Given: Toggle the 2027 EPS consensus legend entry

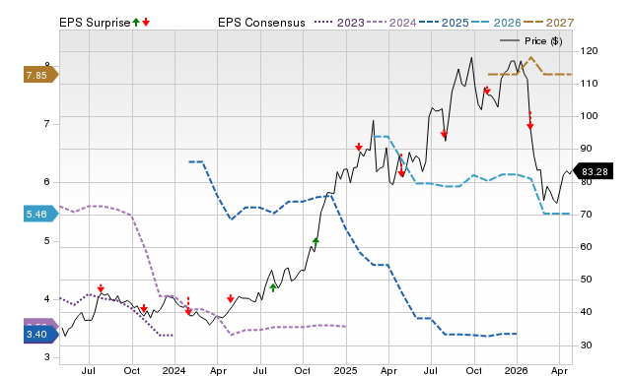Looking at the screenshot, I should point(548,23).
